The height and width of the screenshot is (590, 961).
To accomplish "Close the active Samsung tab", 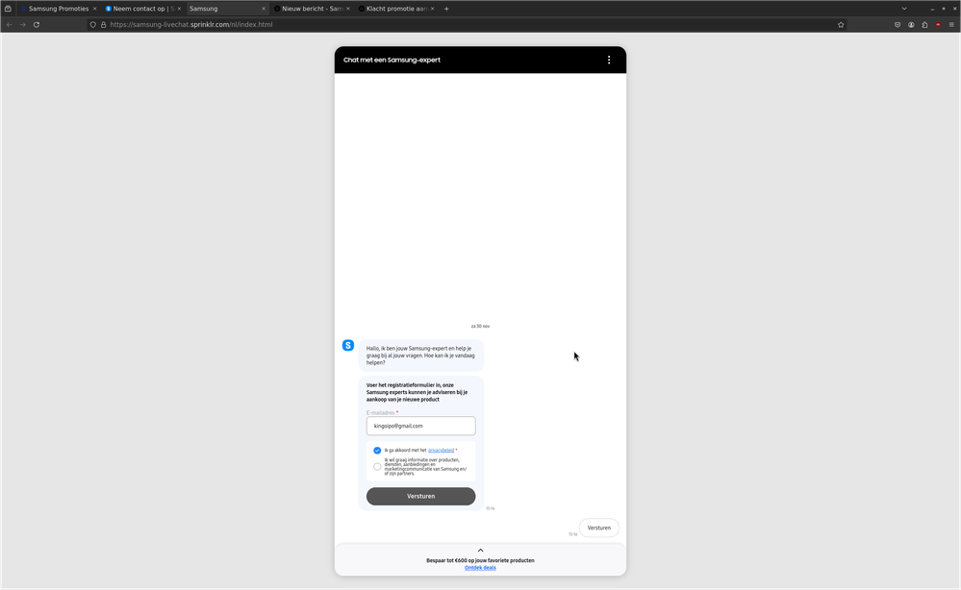I will pyautogui.click(x=264, y=9).
